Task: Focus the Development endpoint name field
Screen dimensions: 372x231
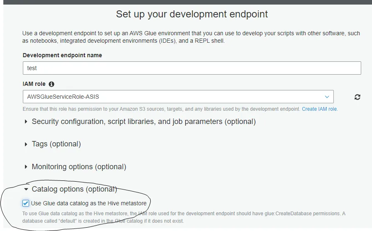Action: [x=192, y=68]
